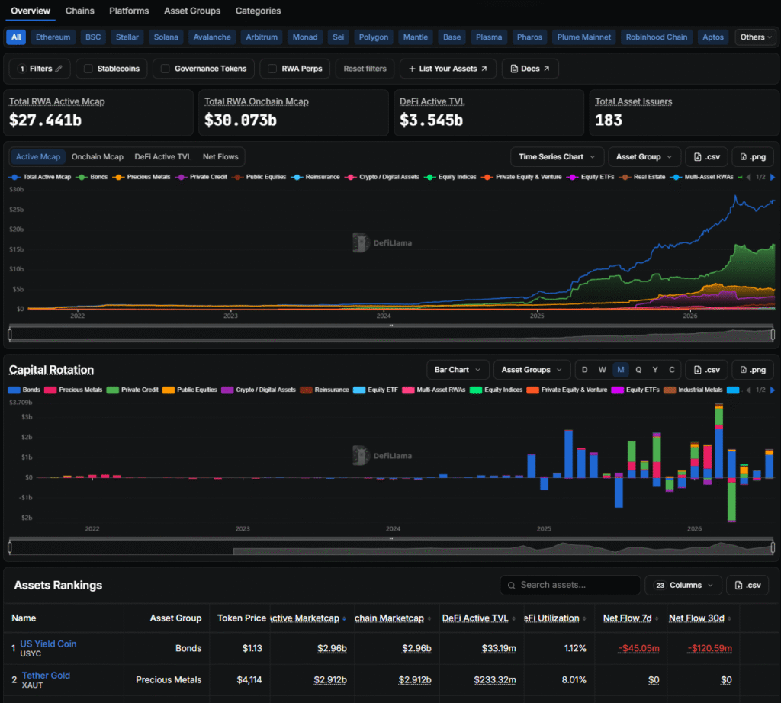Click the left handle of the Active Mcap range slider
Viewport: 781px width, 703px height.
click(x=10, y=335)
